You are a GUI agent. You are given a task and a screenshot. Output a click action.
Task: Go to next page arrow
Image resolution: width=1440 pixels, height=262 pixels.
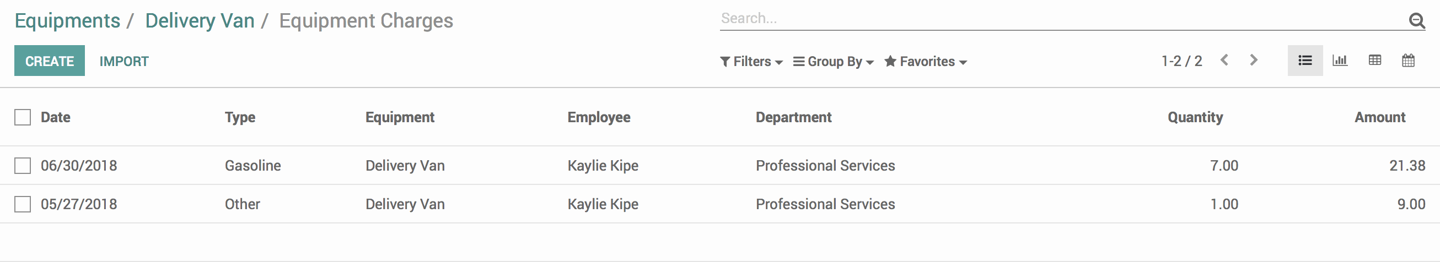1253,60
